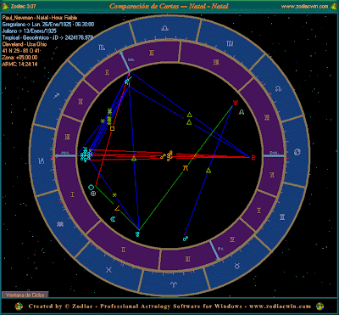Click the Zodiac icon left of the title bar
This screenshot has height=315, width=339.
pyautogui.click(x=4, y=6)
